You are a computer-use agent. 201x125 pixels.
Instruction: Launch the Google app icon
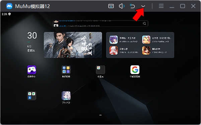click(135, 70)
